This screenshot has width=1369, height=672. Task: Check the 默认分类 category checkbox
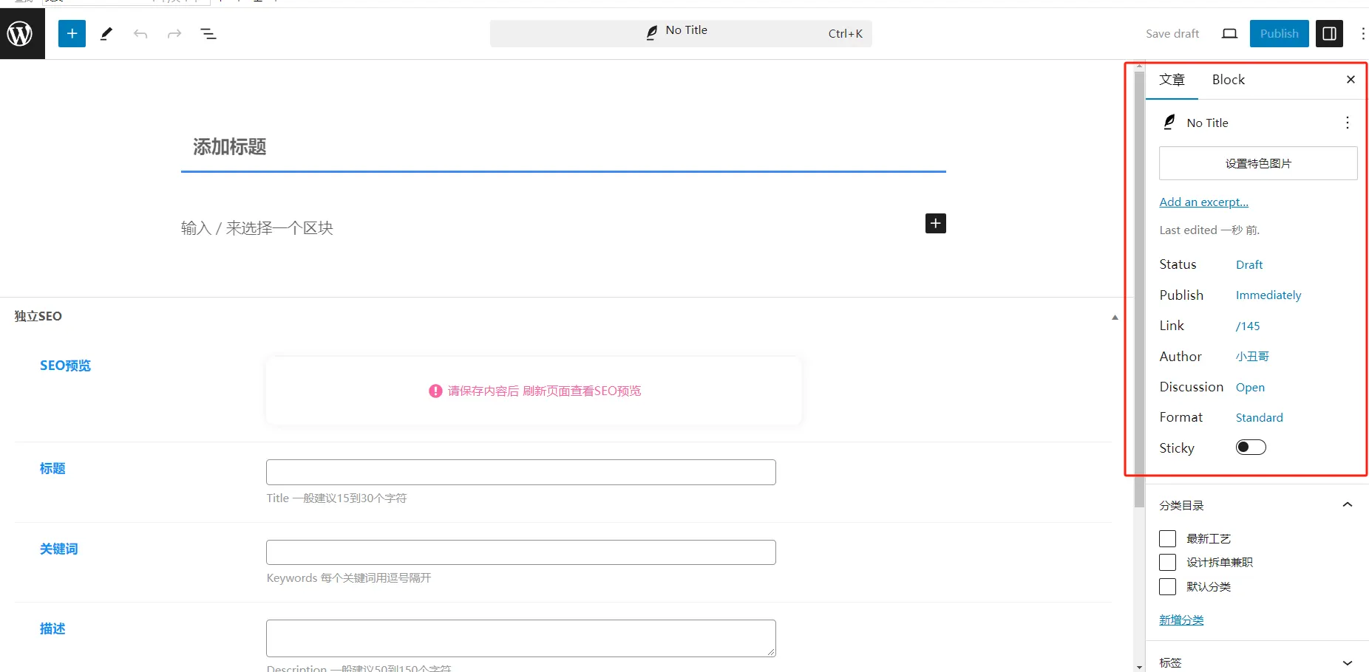point(1167,586)
